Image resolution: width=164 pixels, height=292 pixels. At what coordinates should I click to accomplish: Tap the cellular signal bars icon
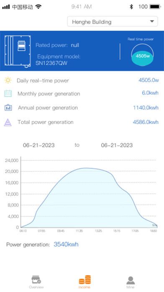tap(6, 7)
